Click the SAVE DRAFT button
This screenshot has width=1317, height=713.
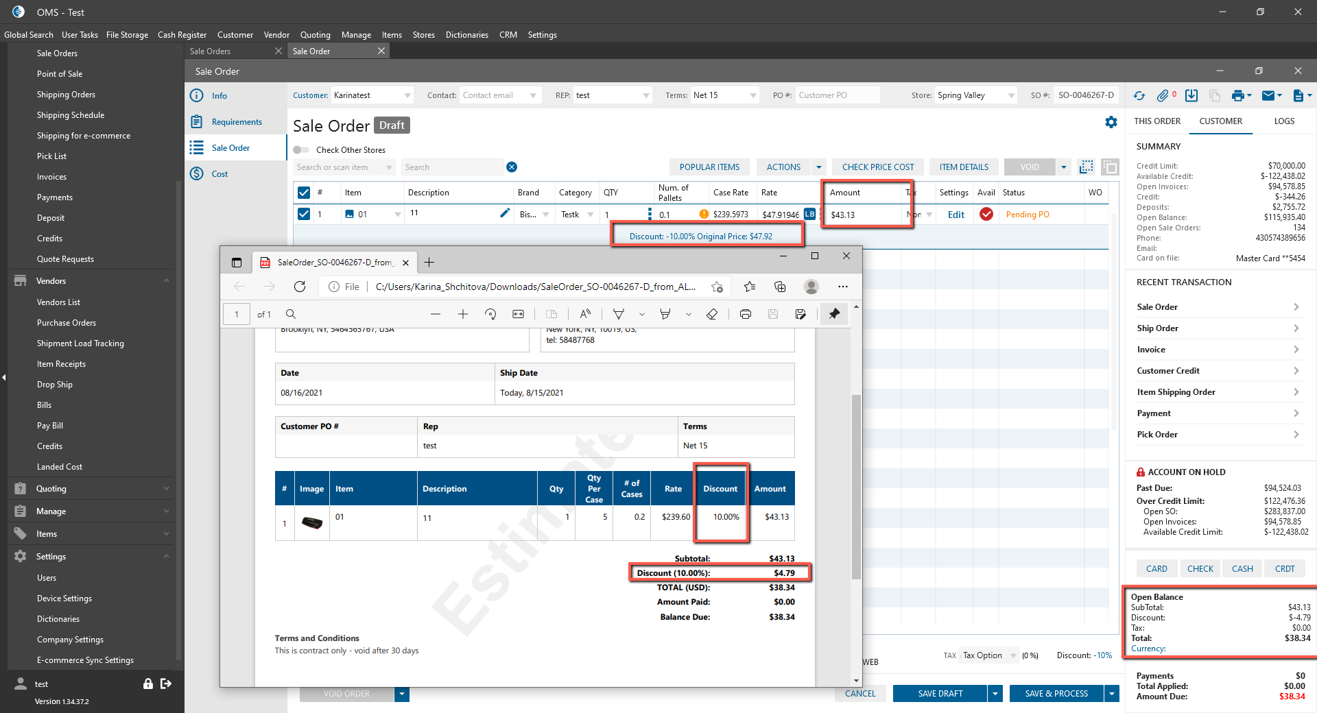pyautogui.click(x=940, y=694)
